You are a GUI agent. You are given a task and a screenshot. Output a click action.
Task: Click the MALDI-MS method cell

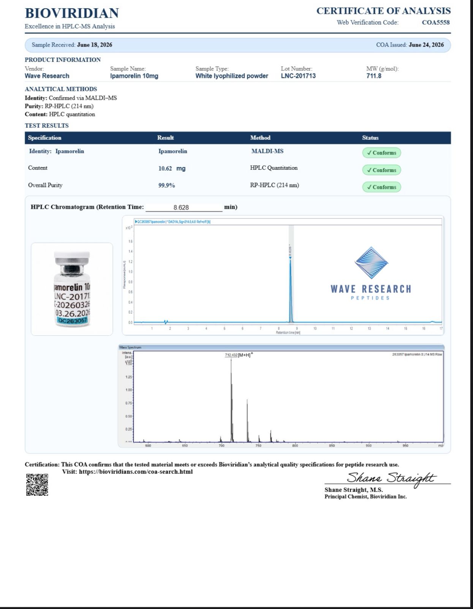267,151
